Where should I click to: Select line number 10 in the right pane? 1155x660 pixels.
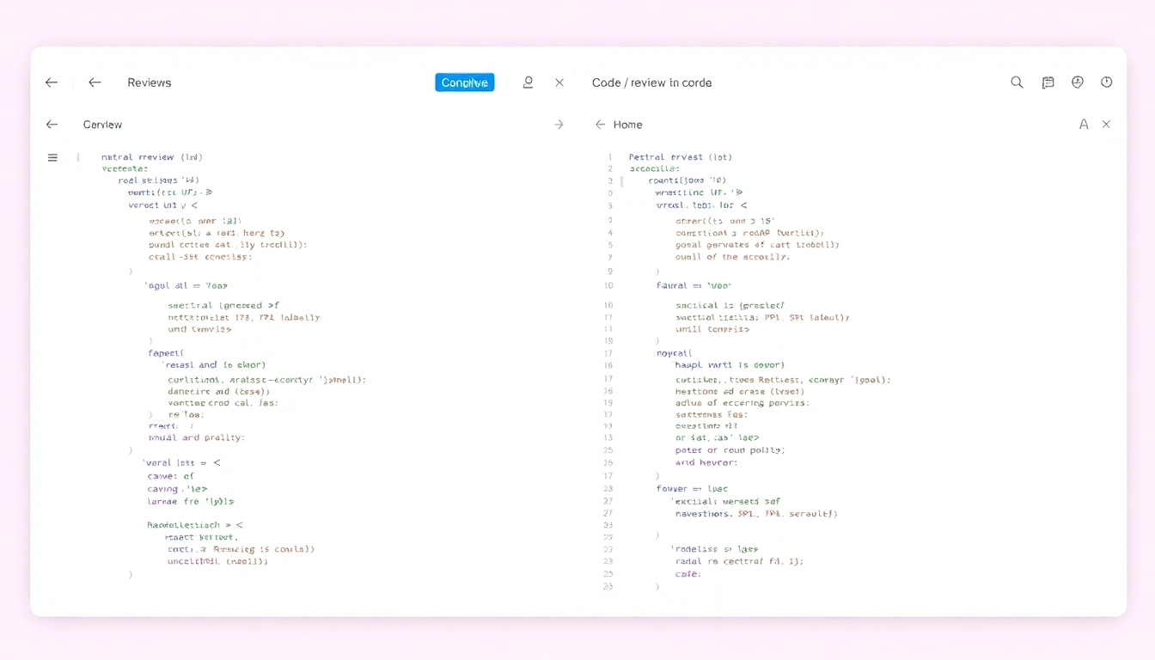pyautogui.click(x=608, y=285)
